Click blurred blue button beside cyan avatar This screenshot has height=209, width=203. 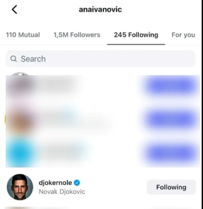pyautogui.click(x=171, y=153)
